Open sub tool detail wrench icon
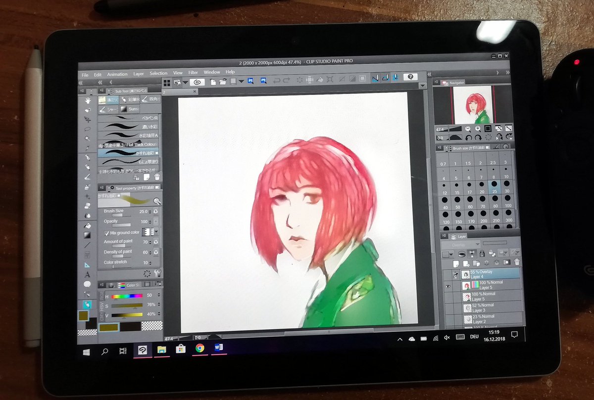 (x=157, y=273)
